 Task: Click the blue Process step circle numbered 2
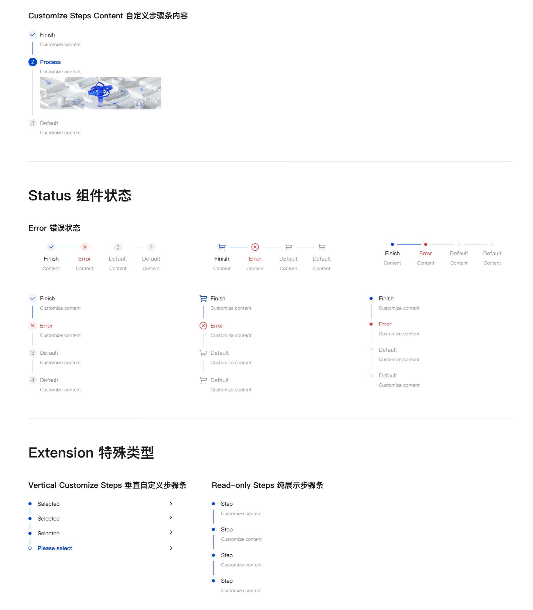(32, 62)
